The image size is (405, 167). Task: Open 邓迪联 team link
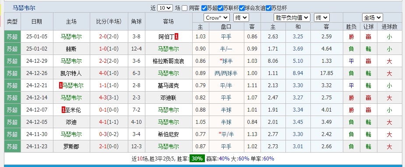[169, 98]
